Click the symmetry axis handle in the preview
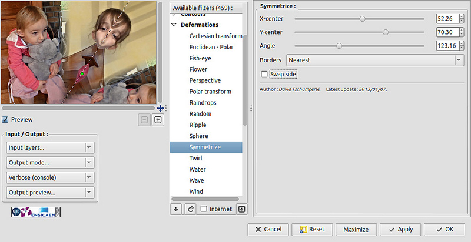Image resolution: width=471 pixels, height=242 pixels. 83,72
